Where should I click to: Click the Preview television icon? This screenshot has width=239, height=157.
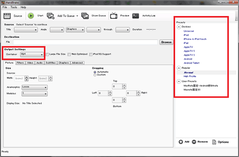114,16
